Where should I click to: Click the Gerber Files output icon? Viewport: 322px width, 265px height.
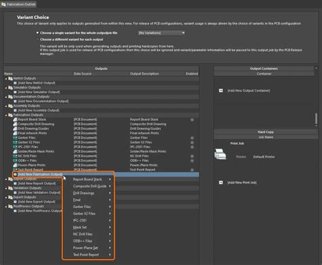pyautogui.click(x=15, y=138)
